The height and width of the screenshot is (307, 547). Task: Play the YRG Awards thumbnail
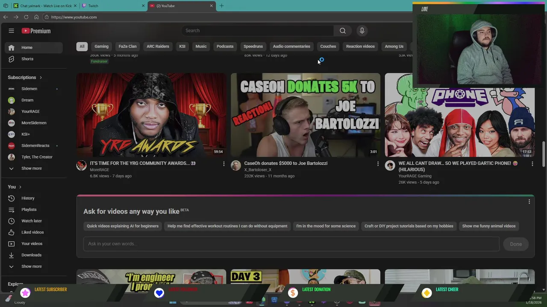tap(151, 115)
